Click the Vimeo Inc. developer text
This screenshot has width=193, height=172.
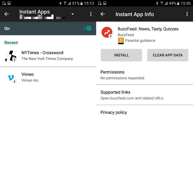pos(30,80)
